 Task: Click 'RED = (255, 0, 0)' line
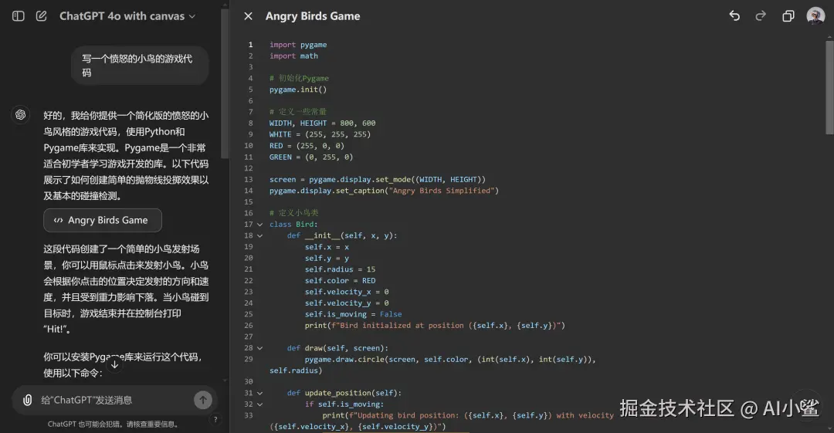pos(307,145)
